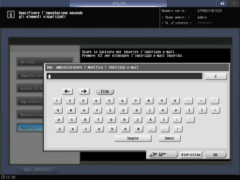Image resolution: width=240 pixels, height=180 pixels.
Task: Tap the r key
Action: pyautogui.click(x=97, y=110)
